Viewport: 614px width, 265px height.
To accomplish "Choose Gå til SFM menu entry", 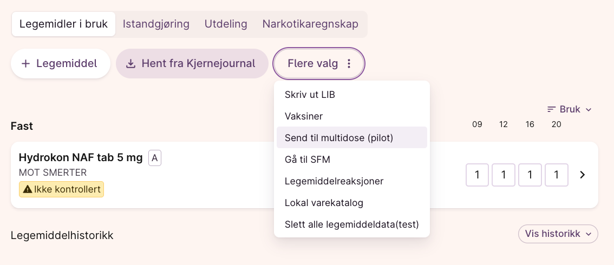I will [x=308, y=160].
